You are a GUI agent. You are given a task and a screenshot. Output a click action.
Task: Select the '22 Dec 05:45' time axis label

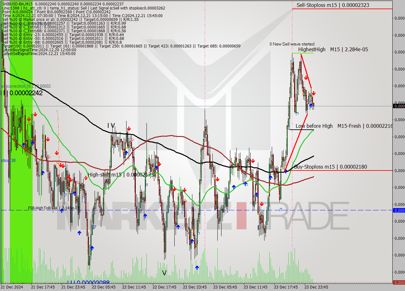pos(103,287)
